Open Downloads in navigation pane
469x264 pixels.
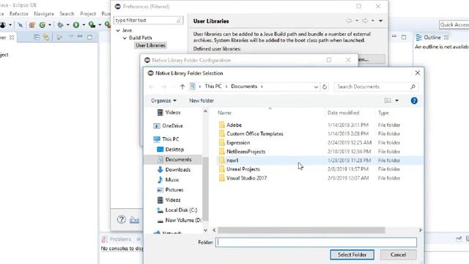[x=174, y=169]
